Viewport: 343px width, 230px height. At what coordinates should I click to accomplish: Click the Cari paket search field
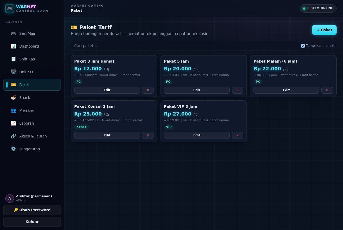[185, 46]
